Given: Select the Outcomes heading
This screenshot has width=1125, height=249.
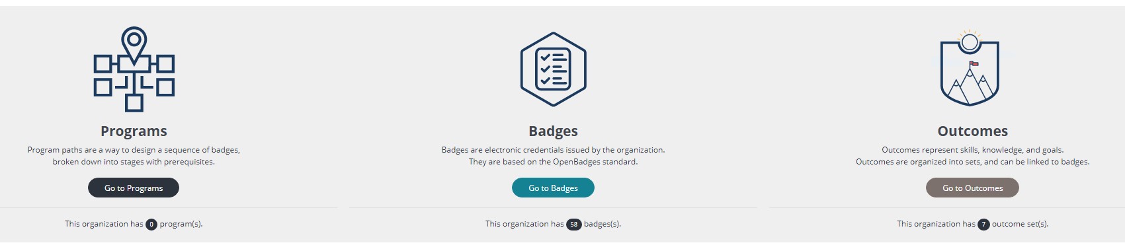Looking at the screenshot, I should click(972, 131).
